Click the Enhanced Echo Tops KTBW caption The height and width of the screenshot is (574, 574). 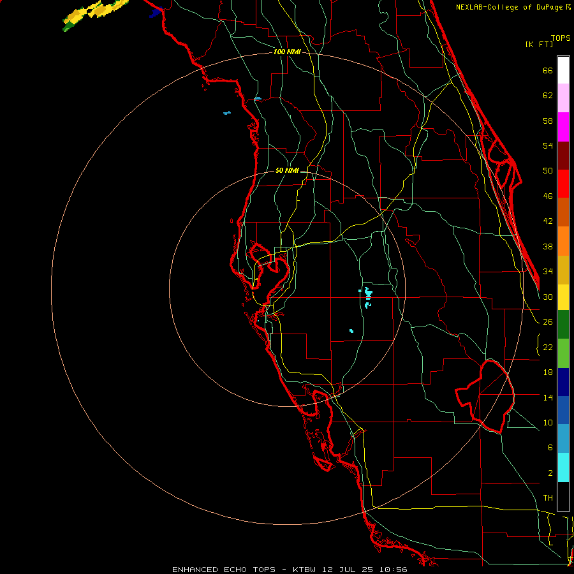[290, 570]
